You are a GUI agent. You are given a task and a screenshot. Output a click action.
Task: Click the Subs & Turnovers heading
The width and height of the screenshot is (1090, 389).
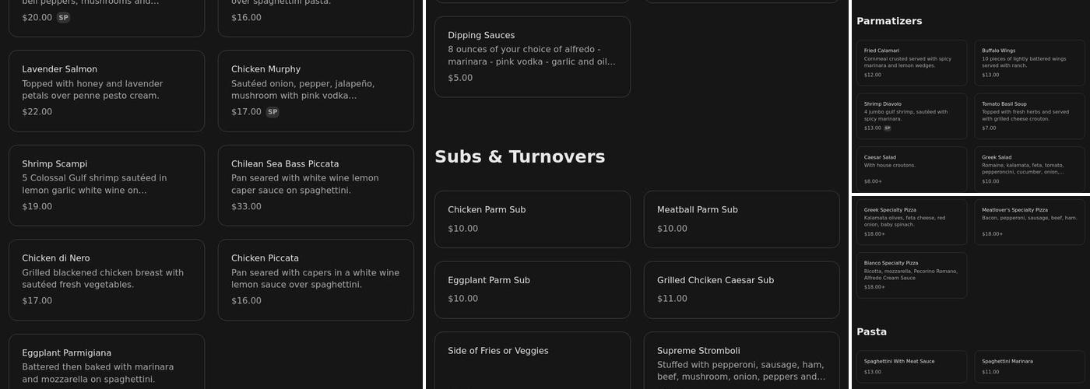[x=519, y=156]
